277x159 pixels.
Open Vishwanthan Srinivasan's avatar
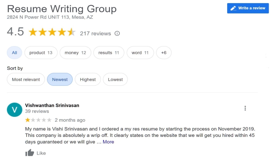tap(15, 110)
